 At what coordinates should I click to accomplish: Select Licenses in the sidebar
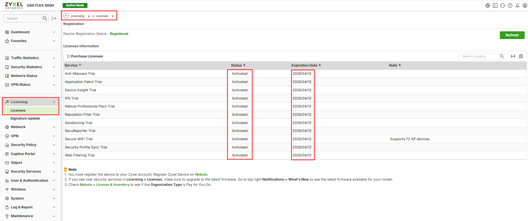tap(31, 110)
